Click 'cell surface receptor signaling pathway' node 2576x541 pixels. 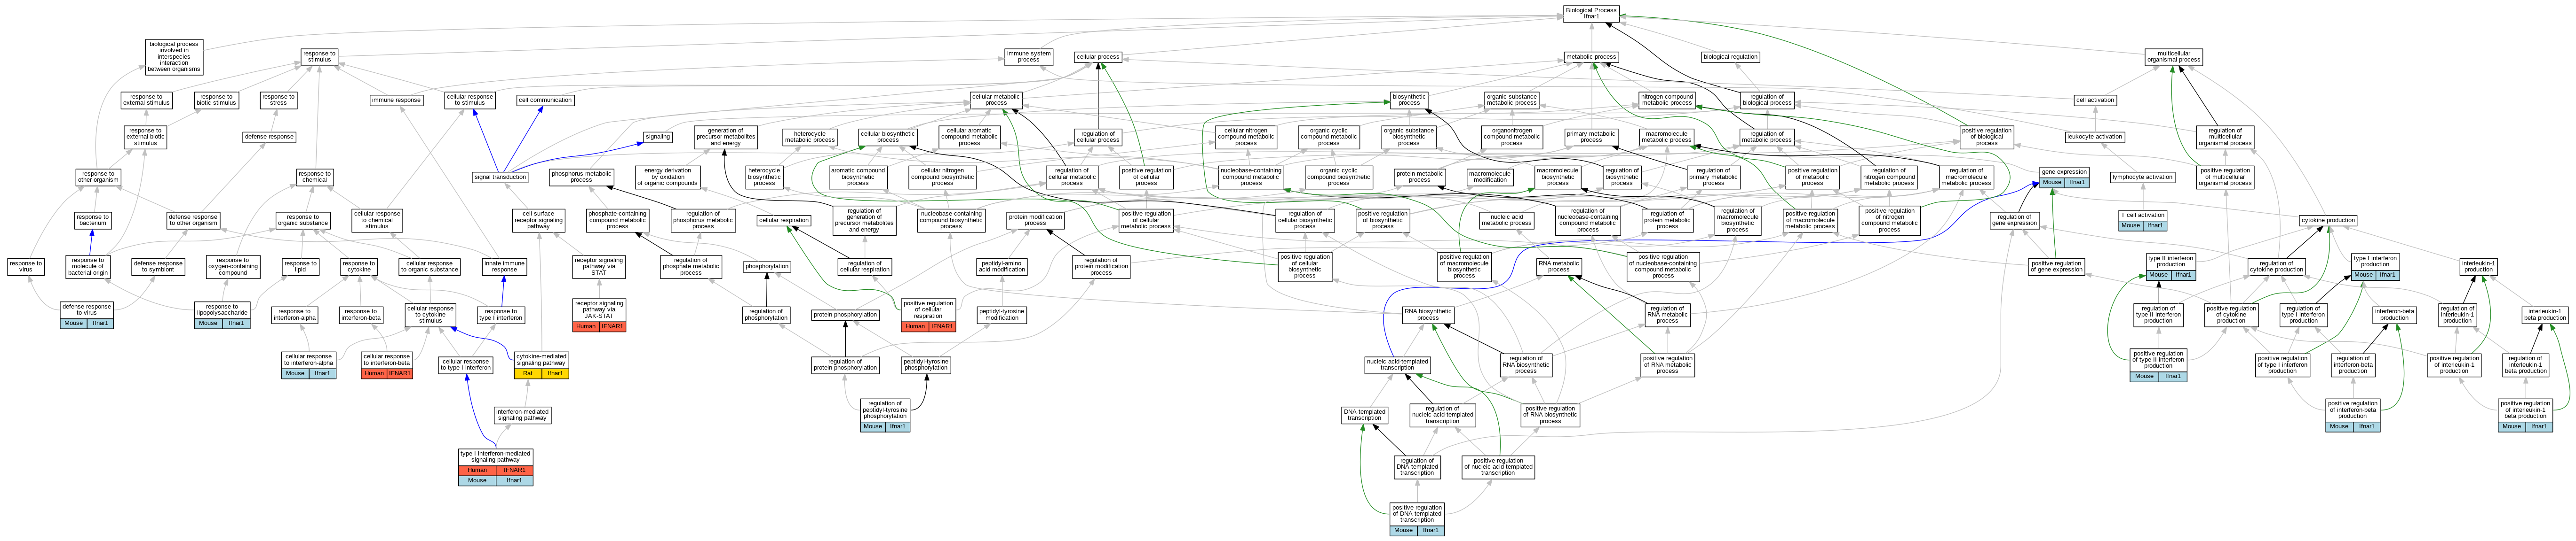539,220
